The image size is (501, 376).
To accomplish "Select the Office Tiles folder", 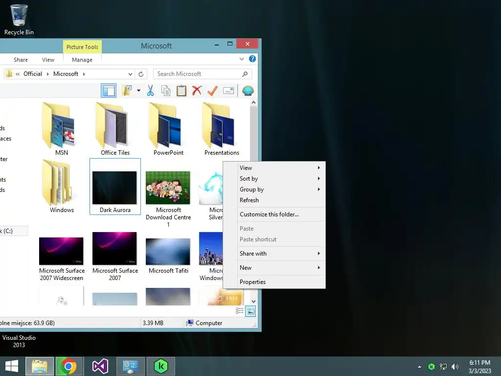I will click(x=115, y=129).
